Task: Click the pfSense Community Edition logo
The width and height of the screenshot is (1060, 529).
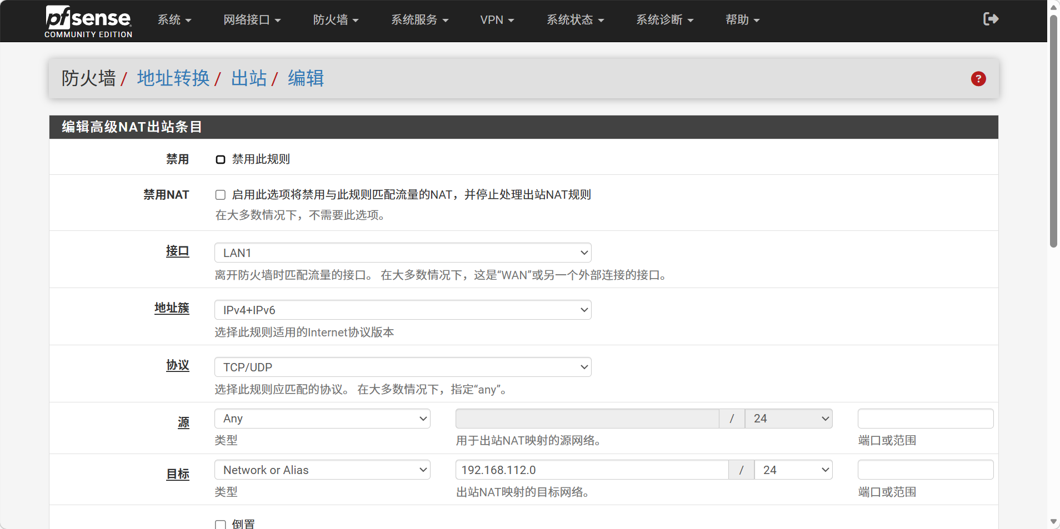Action: (88, 21)
